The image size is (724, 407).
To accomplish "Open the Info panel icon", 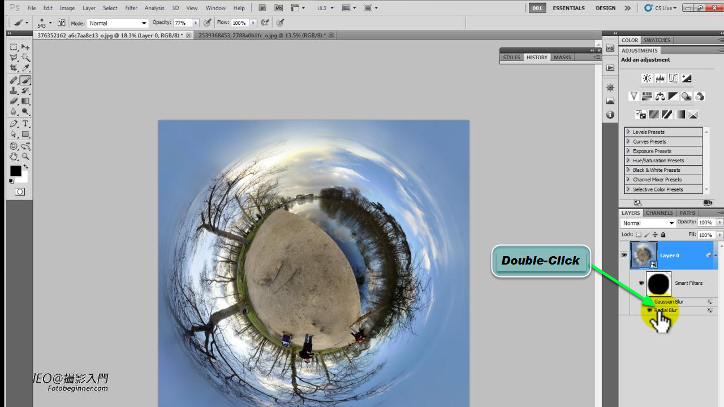I will [610, 115].
